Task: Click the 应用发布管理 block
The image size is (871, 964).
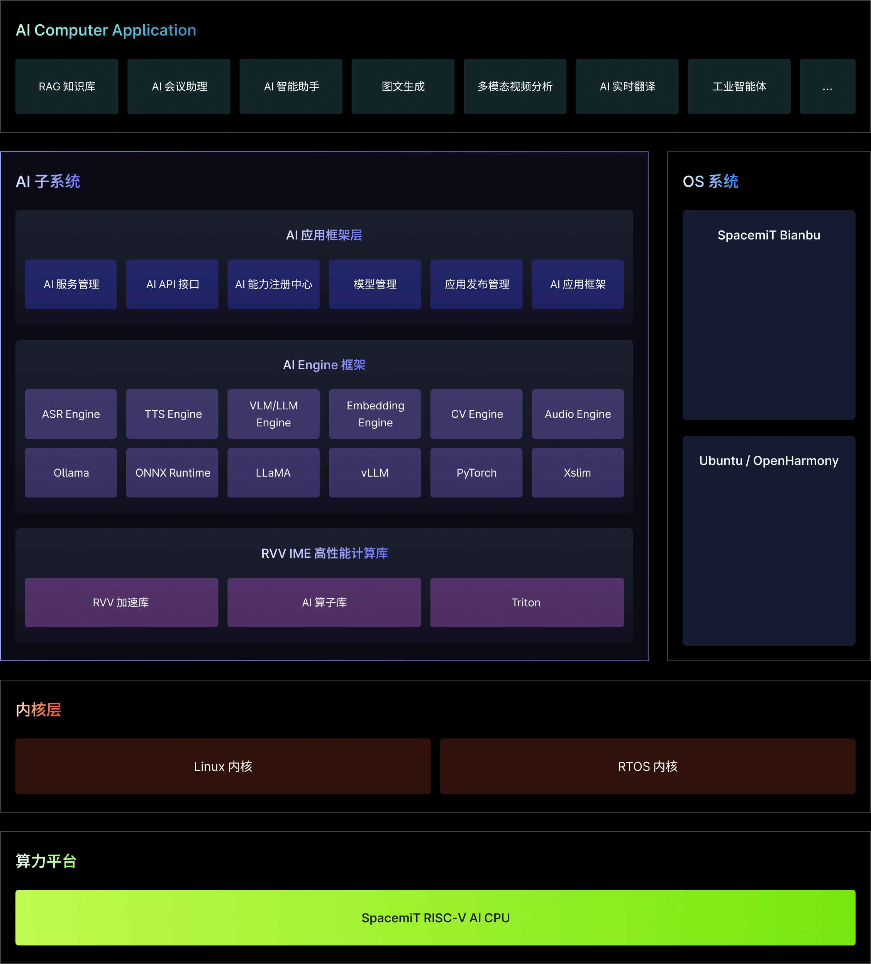Action: tap(476, 284)
